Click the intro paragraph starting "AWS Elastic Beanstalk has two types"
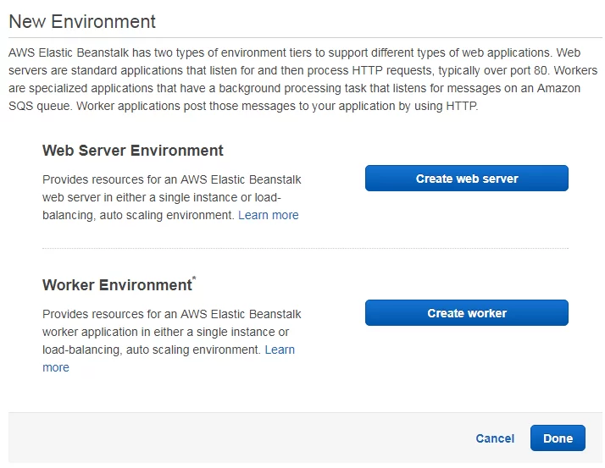Viewport: 605px width, 468px height. pos(302,79)
